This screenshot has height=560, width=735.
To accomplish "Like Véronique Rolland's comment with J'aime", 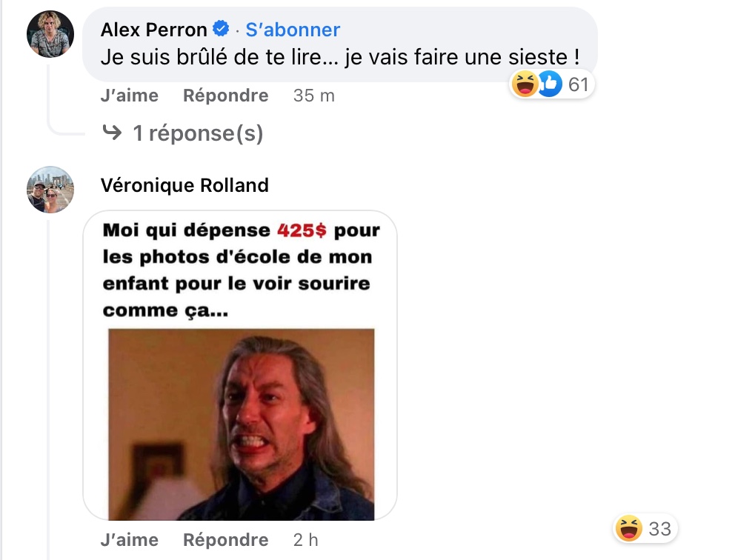I will coord(130,540).
